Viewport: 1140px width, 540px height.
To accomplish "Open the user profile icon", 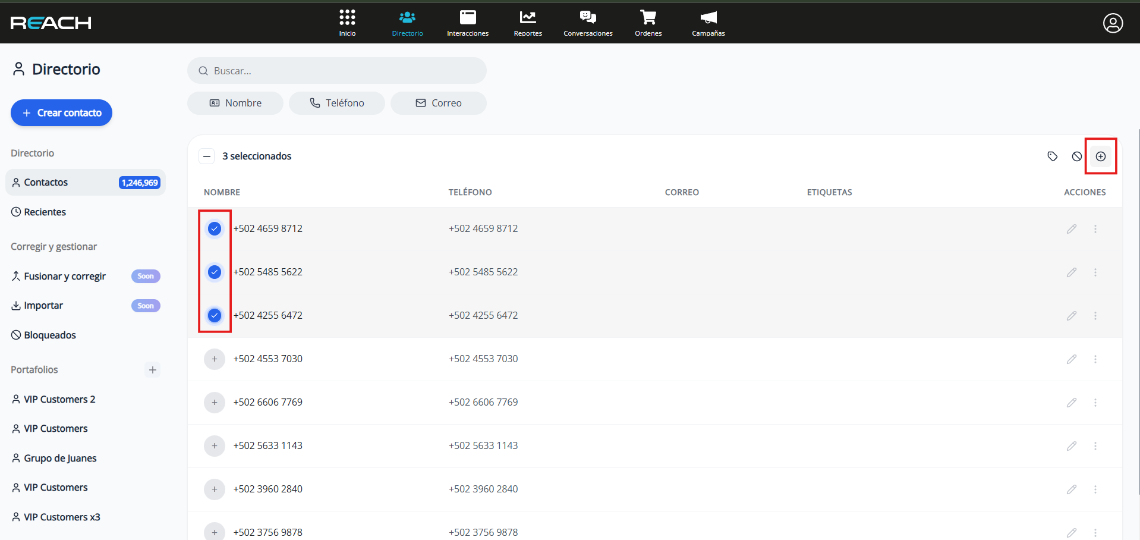I will [x=1113, y=23].
